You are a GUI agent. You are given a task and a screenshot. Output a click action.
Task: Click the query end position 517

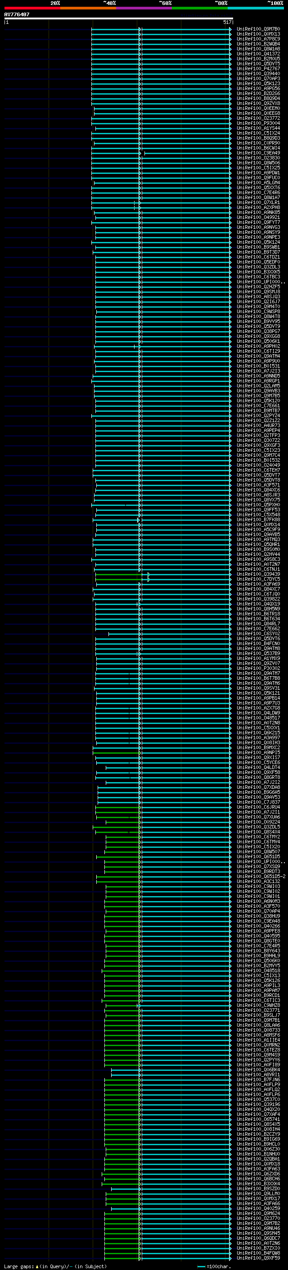click(227, 22)
